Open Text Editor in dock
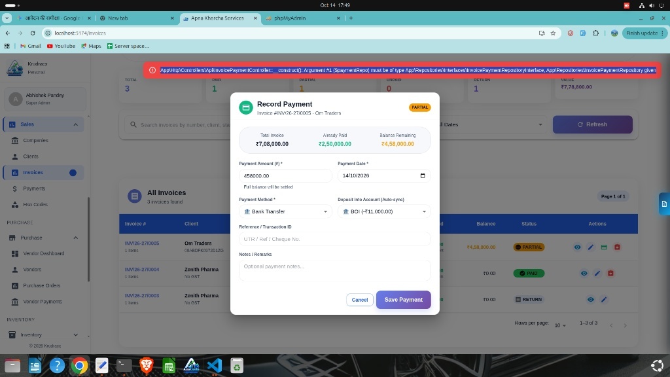The image size is (670, 377). click(101, 365)
